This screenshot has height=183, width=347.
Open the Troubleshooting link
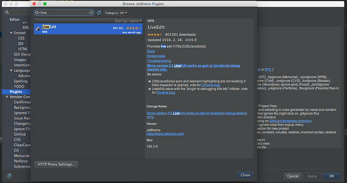(159, 61)
